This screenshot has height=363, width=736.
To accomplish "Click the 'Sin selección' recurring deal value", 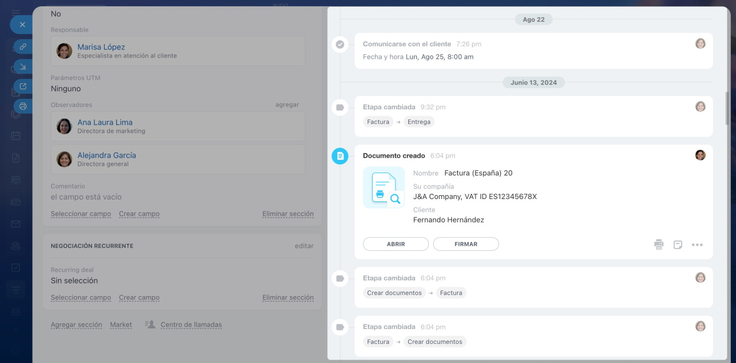I will tap(74, 281).
